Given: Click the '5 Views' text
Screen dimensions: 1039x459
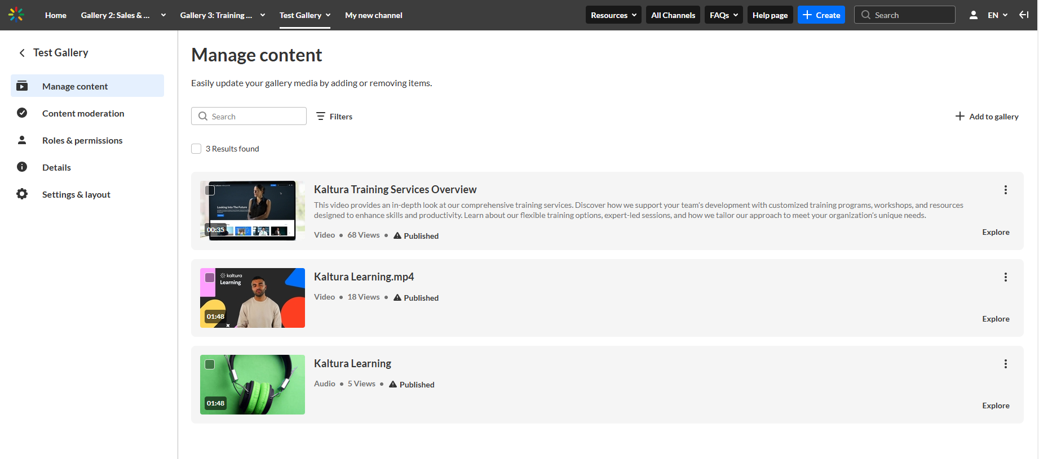Looking at the screenshot, I should pyautogui.click(x=361, y=384).
